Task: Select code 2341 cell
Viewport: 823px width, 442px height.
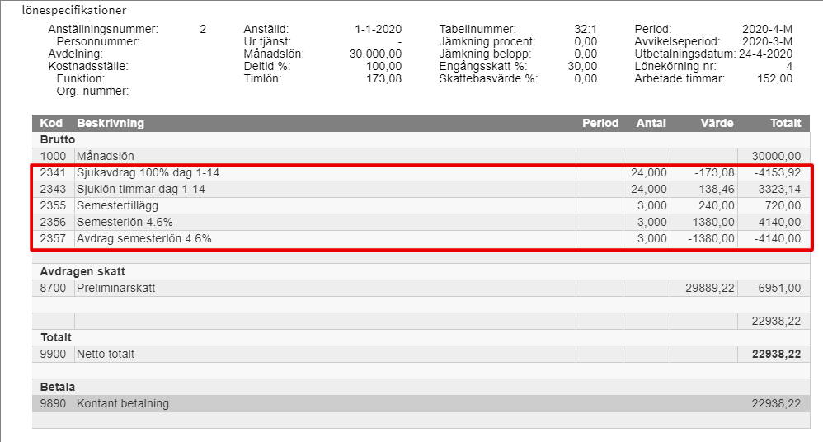Action: pyautogui.click(x=53, y=172)
